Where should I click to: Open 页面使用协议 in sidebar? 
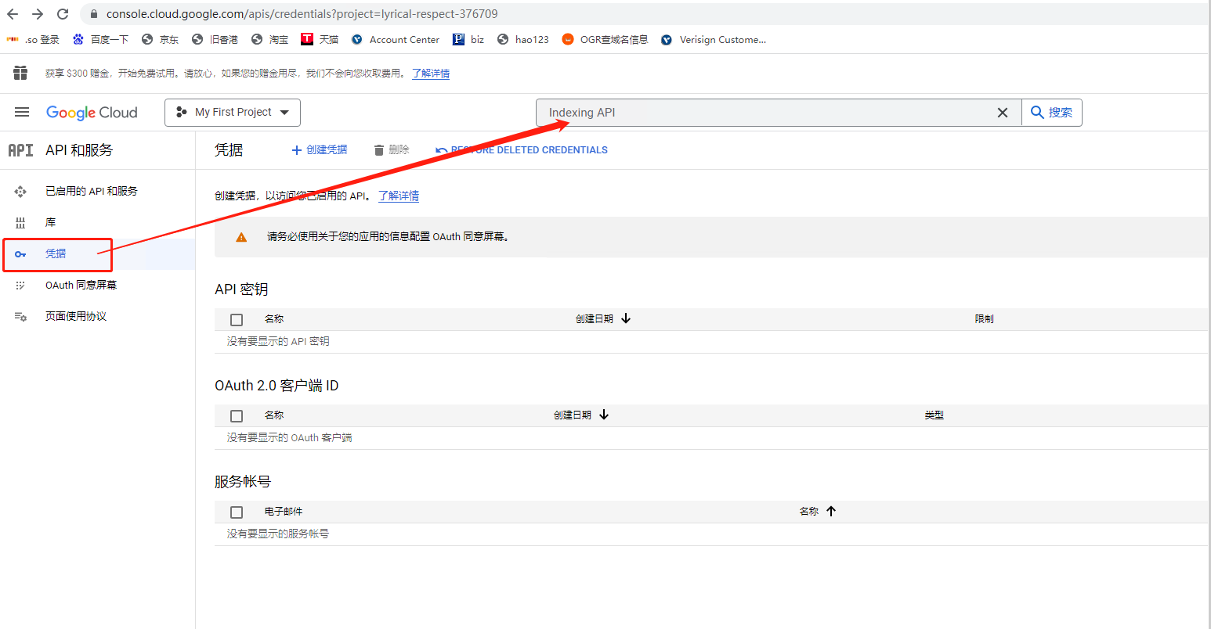point(76,316)
